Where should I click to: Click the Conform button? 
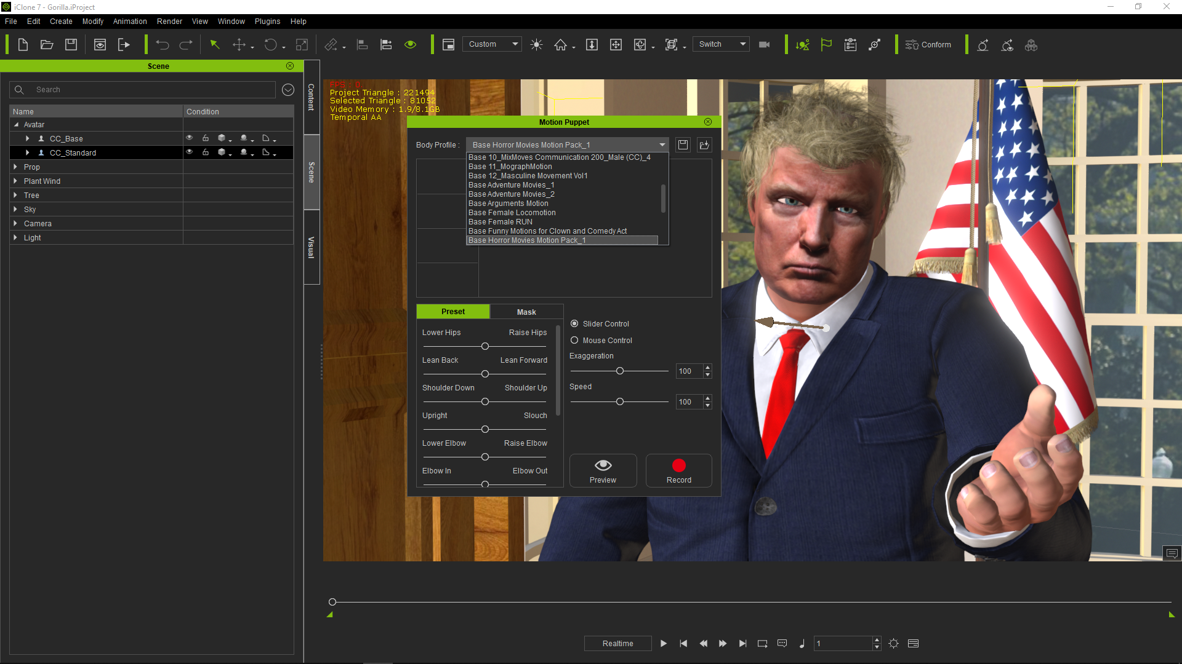click(928, 45)
